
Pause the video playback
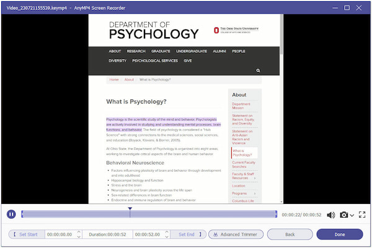tap(11, 215)
